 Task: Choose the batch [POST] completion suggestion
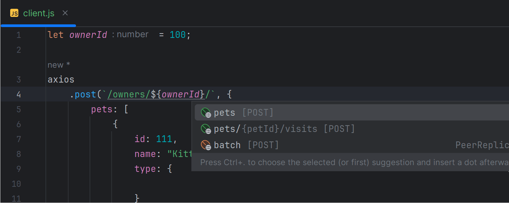click(x=246, y=145)
